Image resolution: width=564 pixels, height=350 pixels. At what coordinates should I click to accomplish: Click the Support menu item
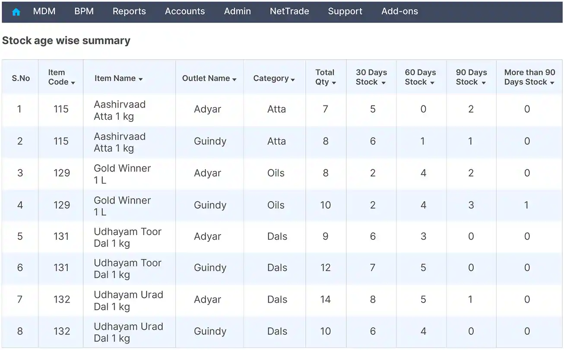tap(345, 11)
